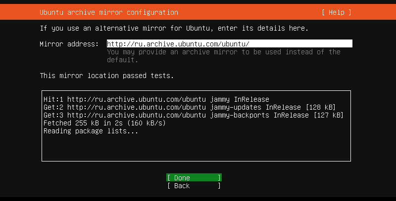This screenshot has height=201, width=396.
Task: Click the word 'default.' under the mirror field
Action: point(122,60)
